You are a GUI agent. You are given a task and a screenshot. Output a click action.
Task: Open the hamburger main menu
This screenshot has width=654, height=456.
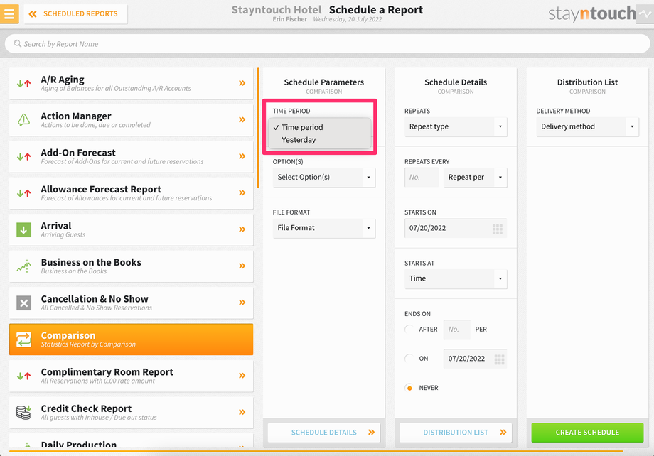(x=9, y=13)
